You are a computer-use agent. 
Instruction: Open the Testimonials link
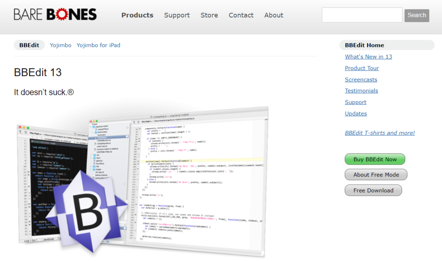coord(361,91)
